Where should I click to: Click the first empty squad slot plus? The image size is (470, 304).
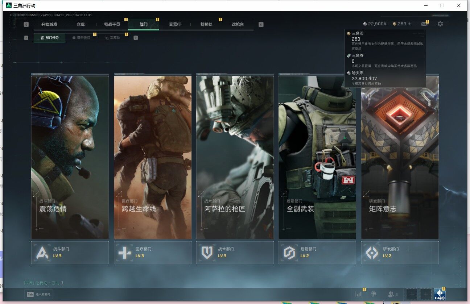[412, 294]
